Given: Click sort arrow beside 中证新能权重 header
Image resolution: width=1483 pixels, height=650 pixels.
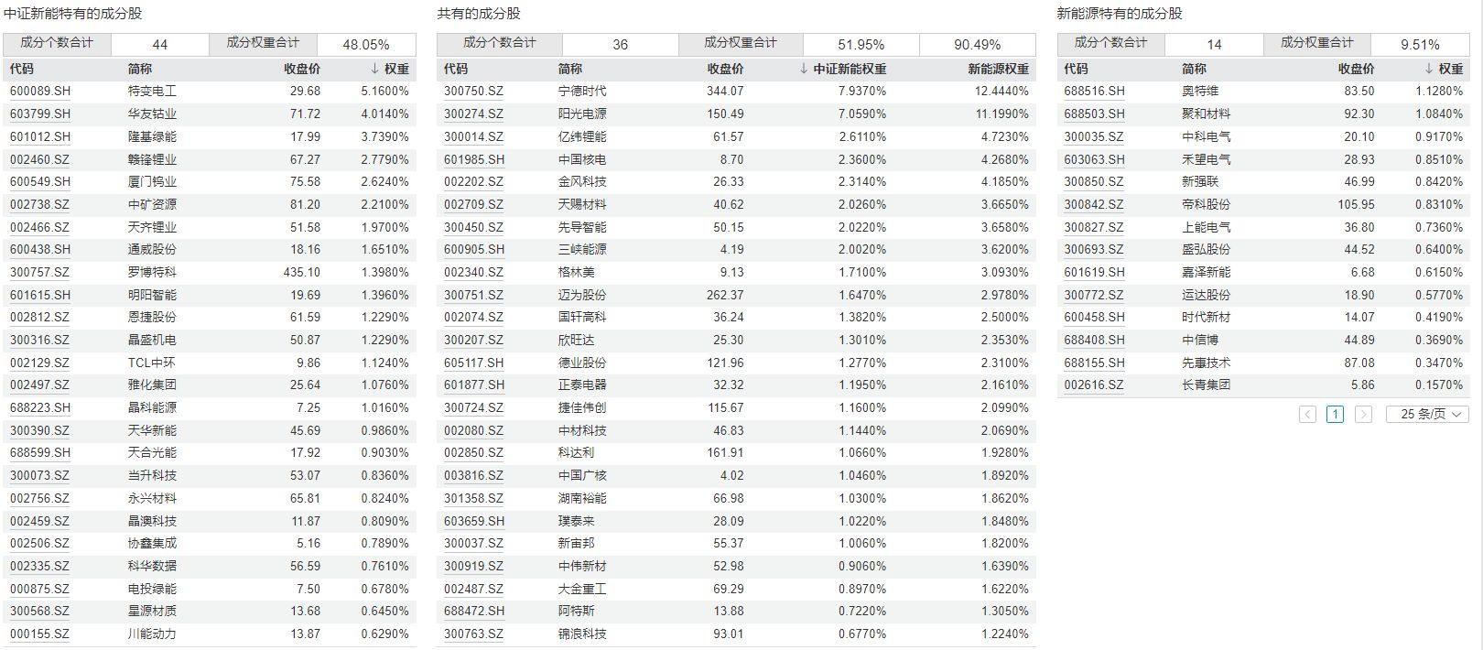Looking at the screenshot, I should [x=804, y=69].
